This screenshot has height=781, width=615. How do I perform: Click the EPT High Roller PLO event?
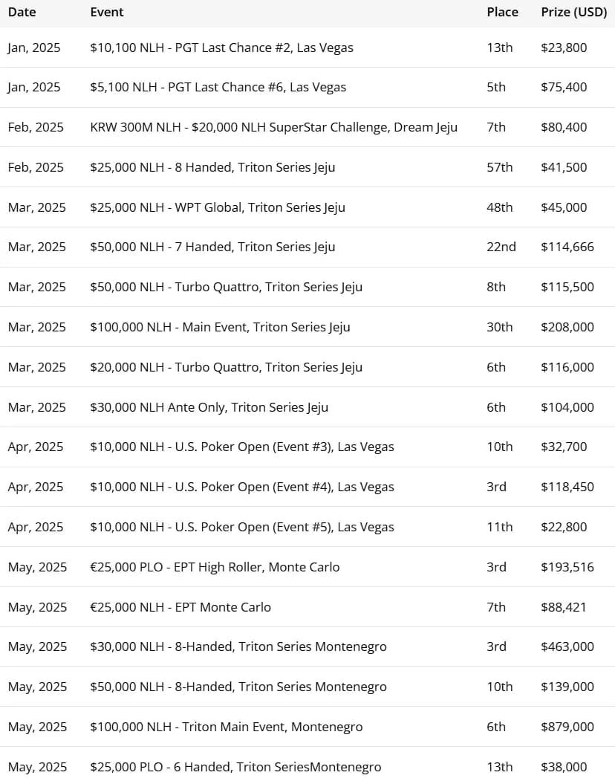click(215, 567)
